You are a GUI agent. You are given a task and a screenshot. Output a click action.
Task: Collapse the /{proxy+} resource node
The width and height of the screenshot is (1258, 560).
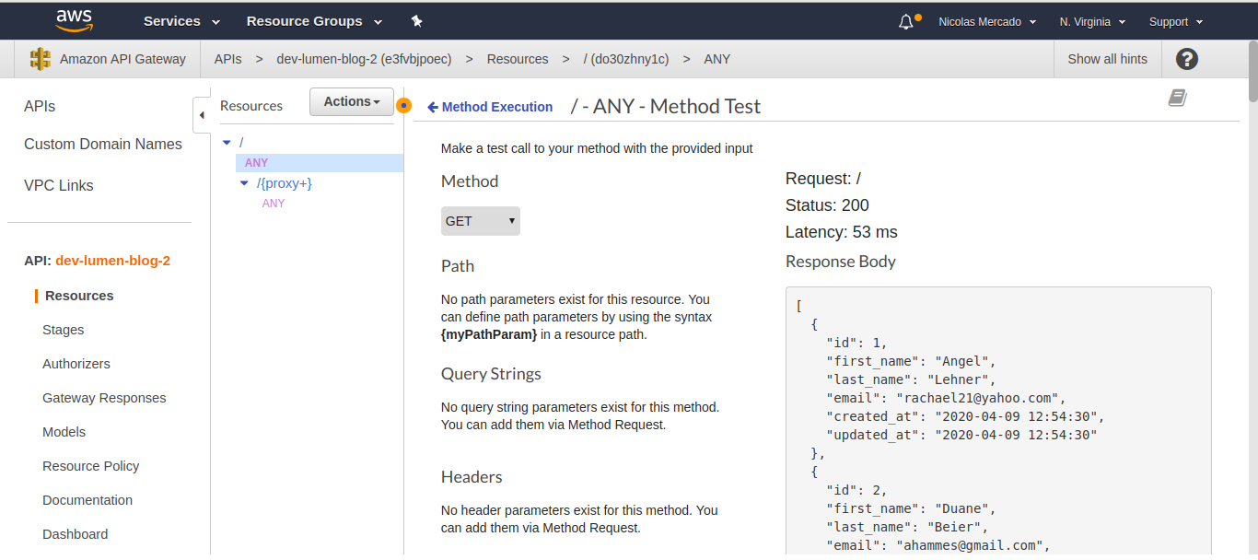[x=244, y=183]
